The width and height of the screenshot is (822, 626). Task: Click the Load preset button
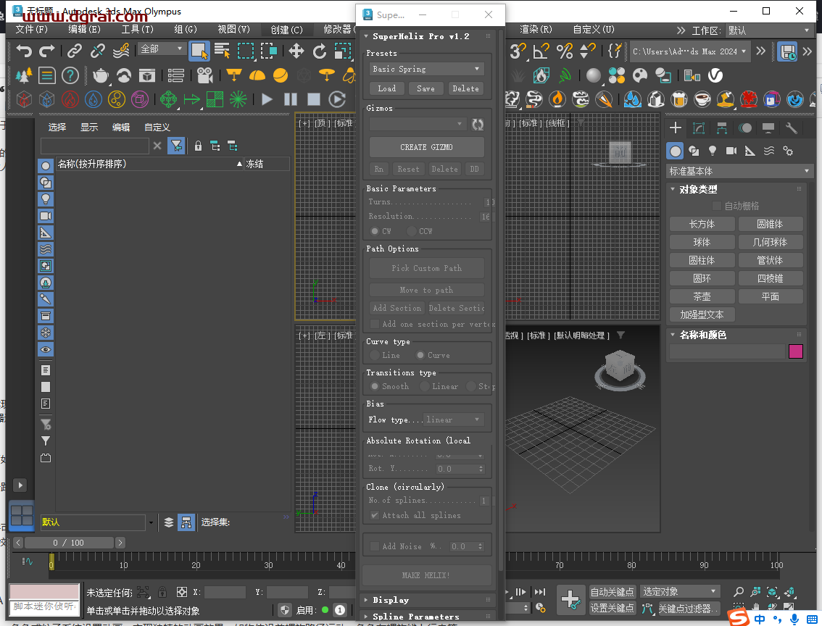point(387,88)
